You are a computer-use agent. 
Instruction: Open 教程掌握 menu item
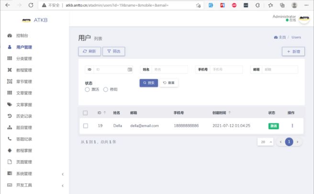[x=24, y=151]
